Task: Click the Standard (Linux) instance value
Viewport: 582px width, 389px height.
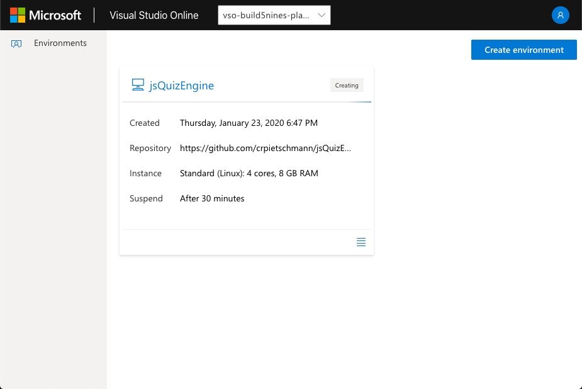Action: tap(249, 173)
